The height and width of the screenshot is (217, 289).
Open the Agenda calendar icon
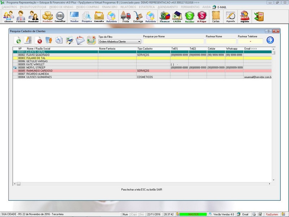pyautogui.click(x=230, y=17)
